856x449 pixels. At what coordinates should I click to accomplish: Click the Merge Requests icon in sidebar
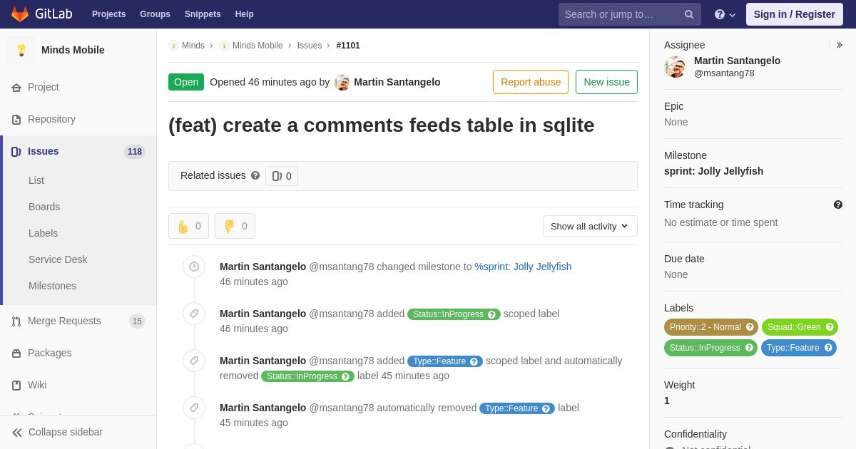click(16, 321)
